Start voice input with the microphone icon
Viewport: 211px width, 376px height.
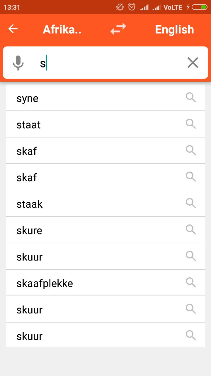[x=18, y=63]
